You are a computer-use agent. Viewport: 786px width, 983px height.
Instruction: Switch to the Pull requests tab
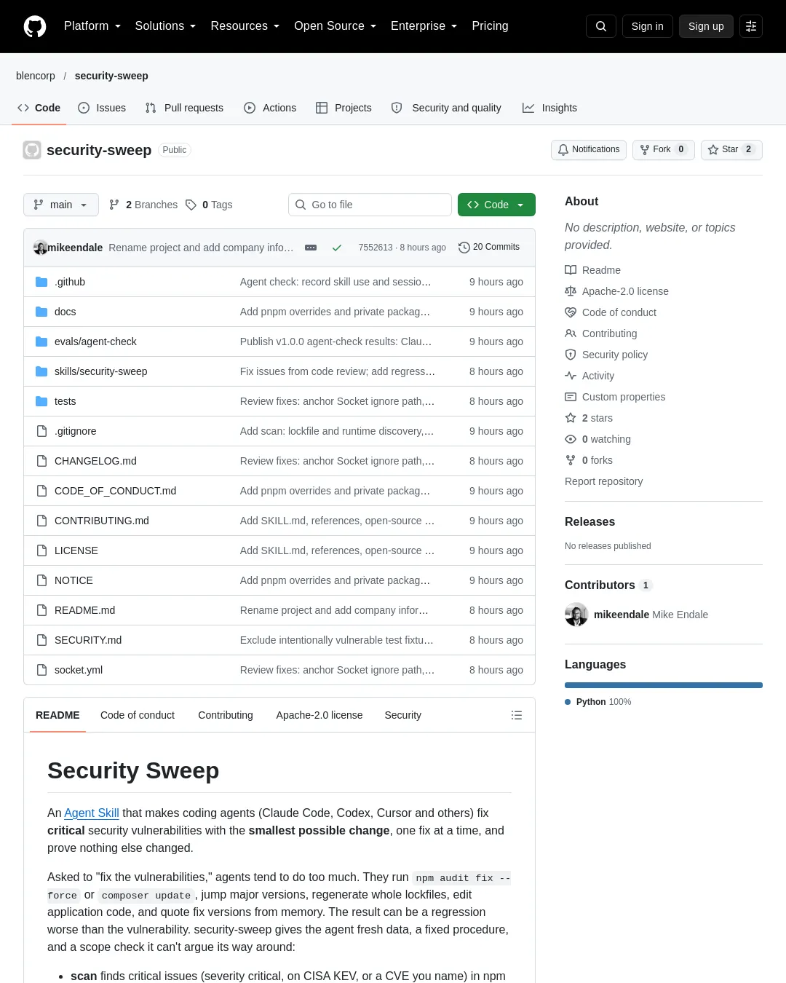coord(184,108)
